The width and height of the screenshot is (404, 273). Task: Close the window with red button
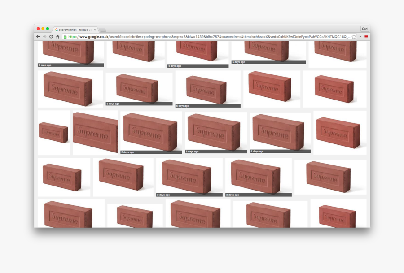pyautogui.click(x=38, y=29)
